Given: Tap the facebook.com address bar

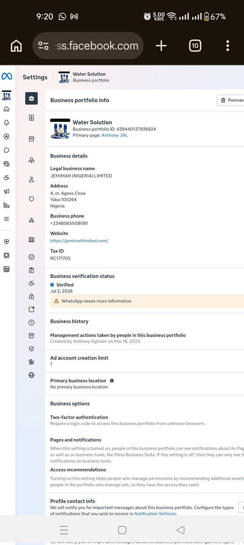Looking at the screenshot, I should point(88,45).
